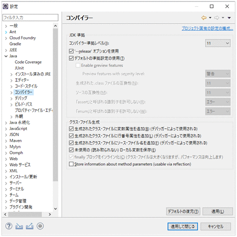Viewport: 237px width, 237px height.
Task: Click the import preferences icon
Action: click(x=19, y=226)
